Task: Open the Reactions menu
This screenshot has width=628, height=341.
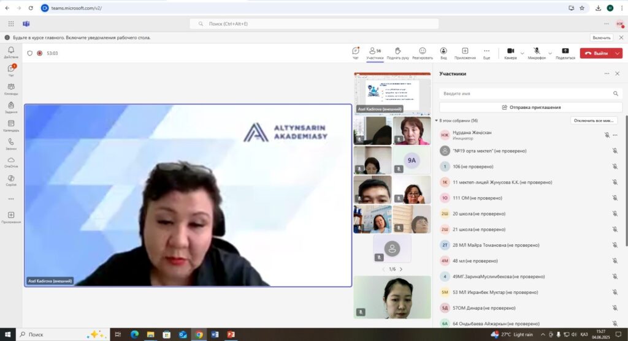Action: click(x=423, y=53)
